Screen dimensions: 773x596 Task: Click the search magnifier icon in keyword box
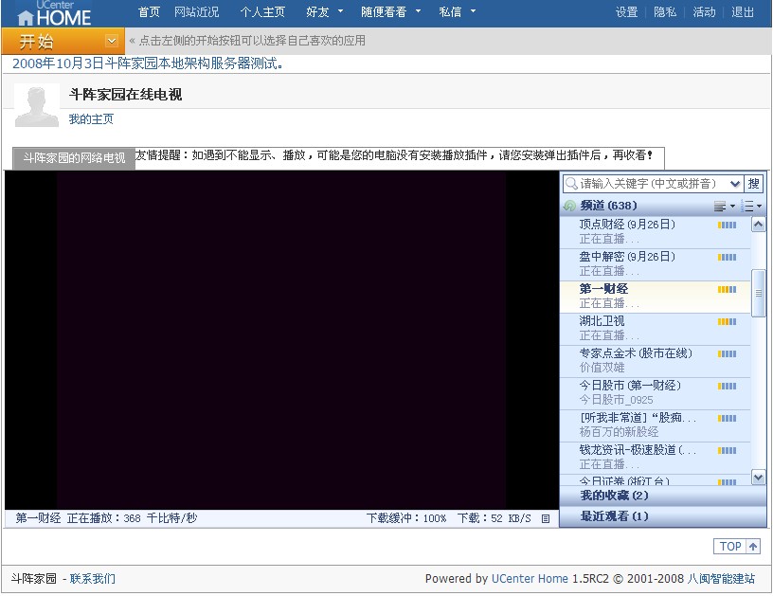click(571, 184)
